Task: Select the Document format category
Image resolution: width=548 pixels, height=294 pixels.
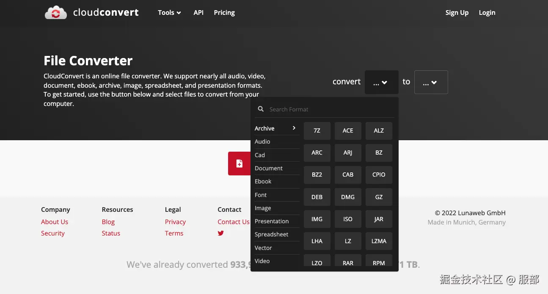Action: pos(269,168)
